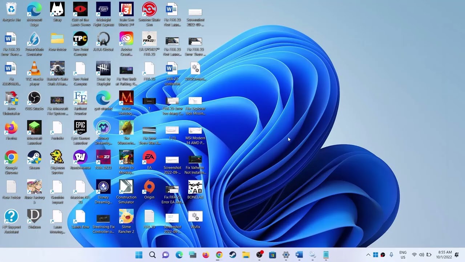
Task: Click the Wufix gear file icon
Action: point(195,219)
